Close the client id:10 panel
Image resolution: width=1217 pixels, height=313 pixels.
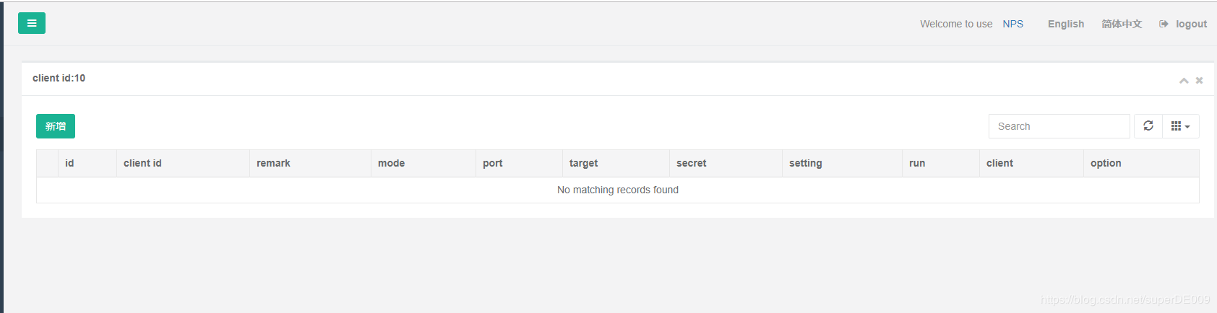(x=1199, y=80)
